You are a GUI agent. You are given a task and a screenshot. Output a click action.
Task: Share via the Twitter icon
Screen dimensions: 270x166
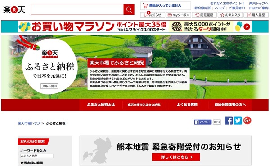click(x=238, y=121)
